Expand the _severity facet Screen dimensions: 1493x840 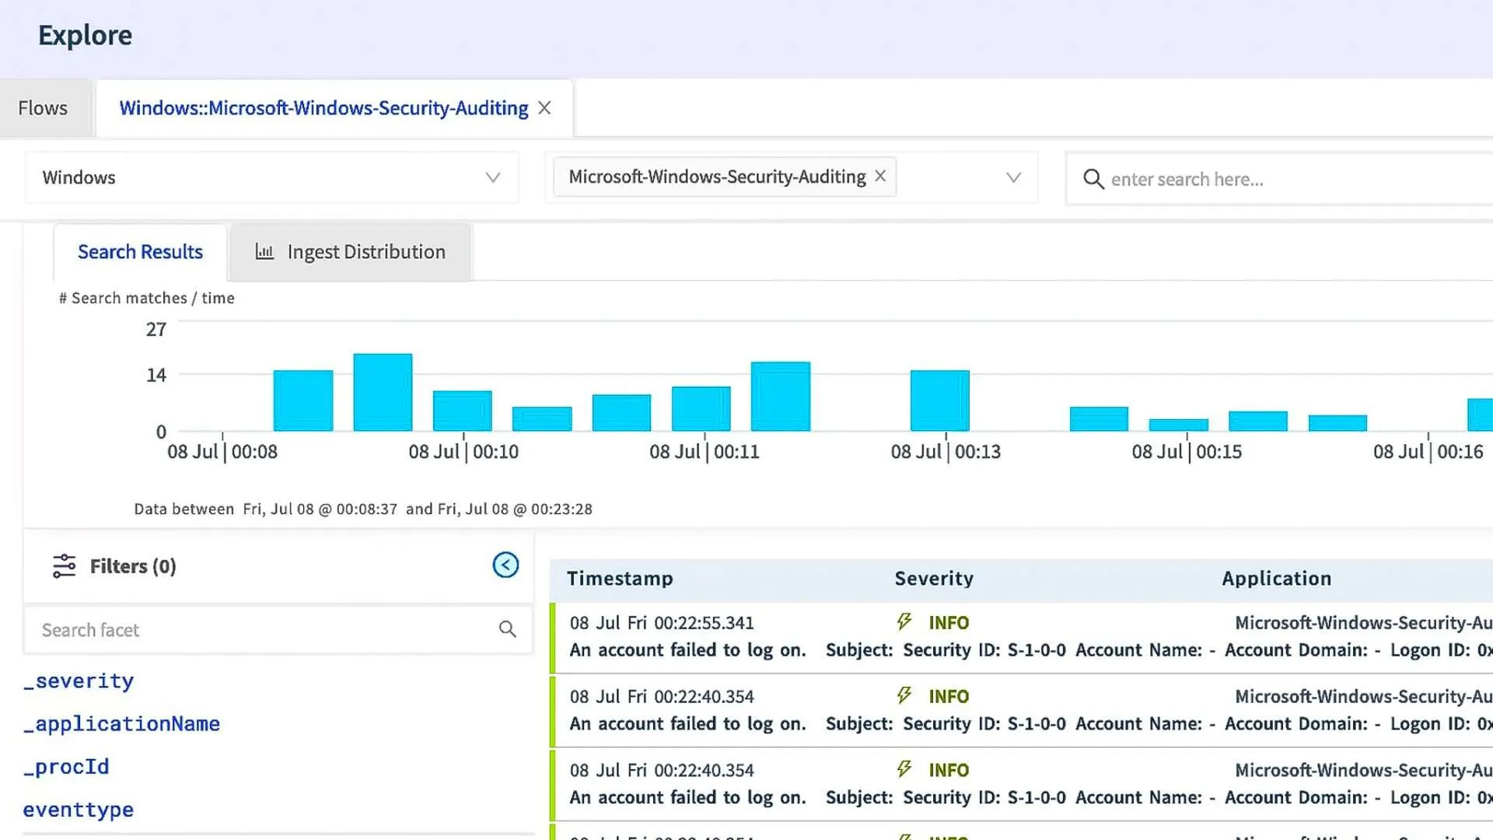[x=79, y=681]
